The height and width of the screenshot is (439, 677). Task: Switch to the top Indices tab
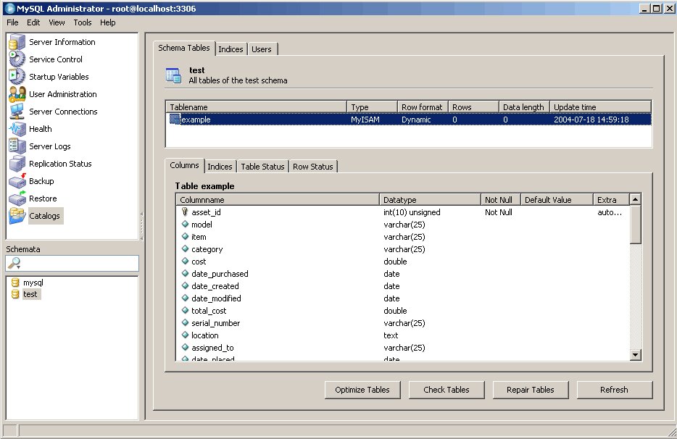[x=230, y=49]
